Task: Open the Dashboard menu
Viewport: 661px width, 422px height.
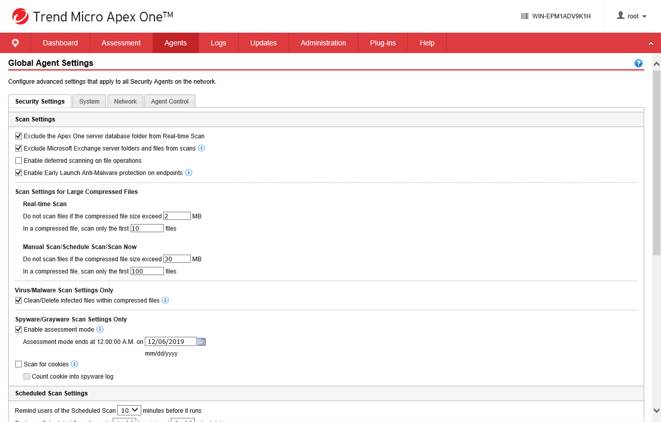Action: [60, 43]
